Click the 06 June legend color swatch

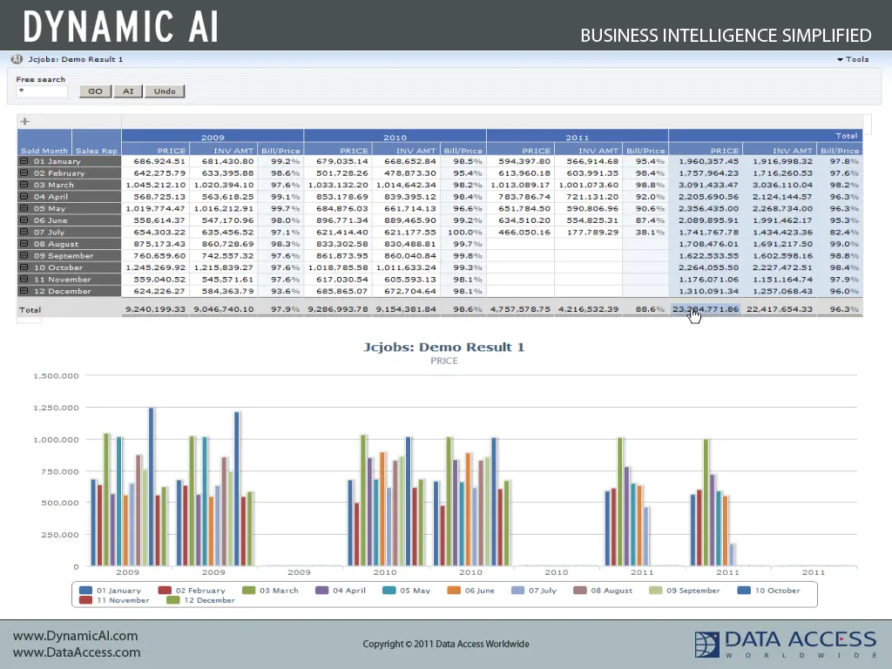pos(454,591)
